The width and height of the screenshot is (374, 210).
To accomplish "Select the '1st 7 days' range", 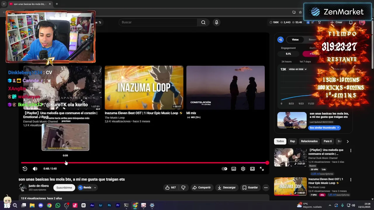I will (305, 62).
